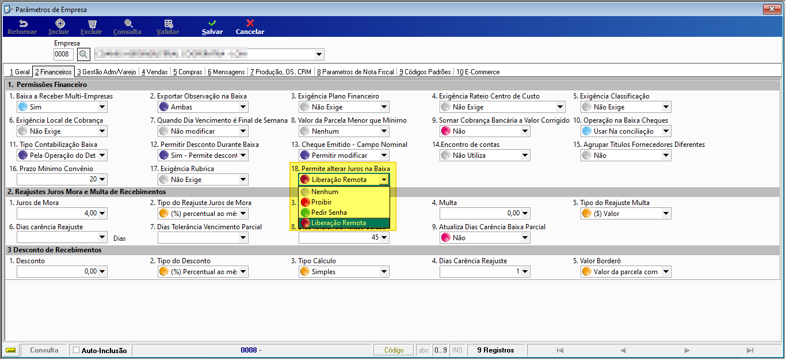Jump to last record navigation arrow
This screenshot has width=786, height=360.
tap(750, 350)
